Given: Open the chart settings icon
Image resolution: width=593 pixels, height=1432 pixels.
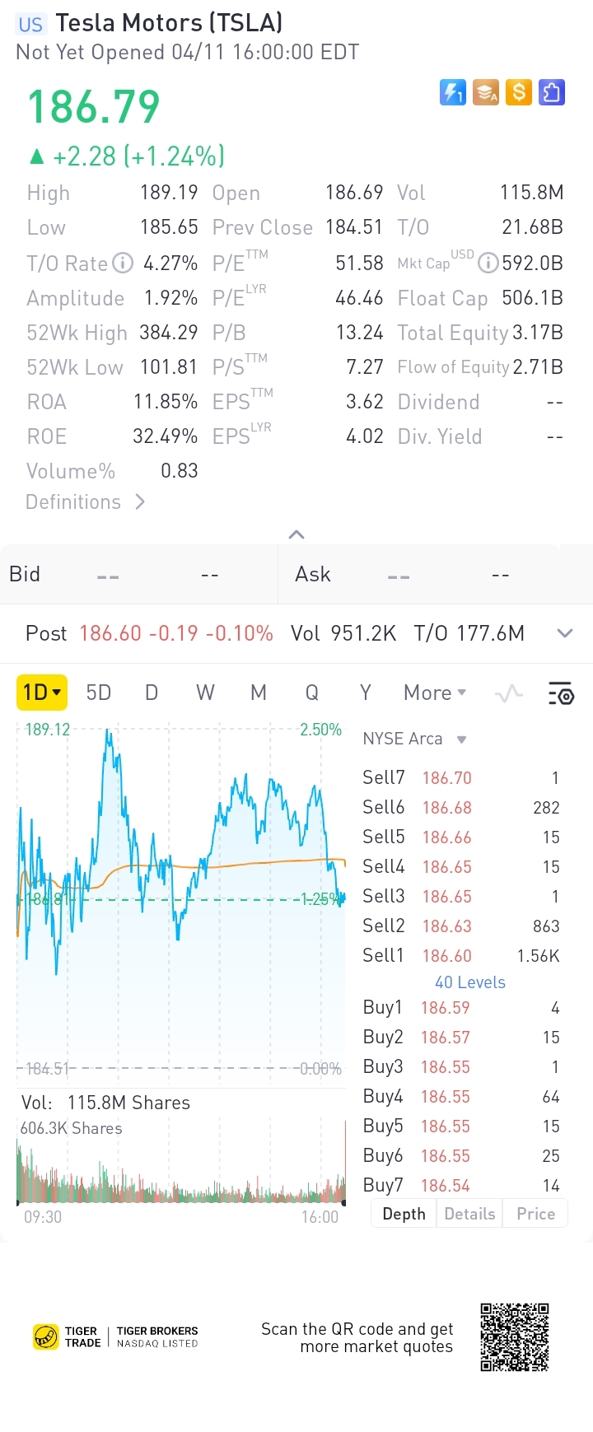Looking at the screenshot, I should [561, 693].
